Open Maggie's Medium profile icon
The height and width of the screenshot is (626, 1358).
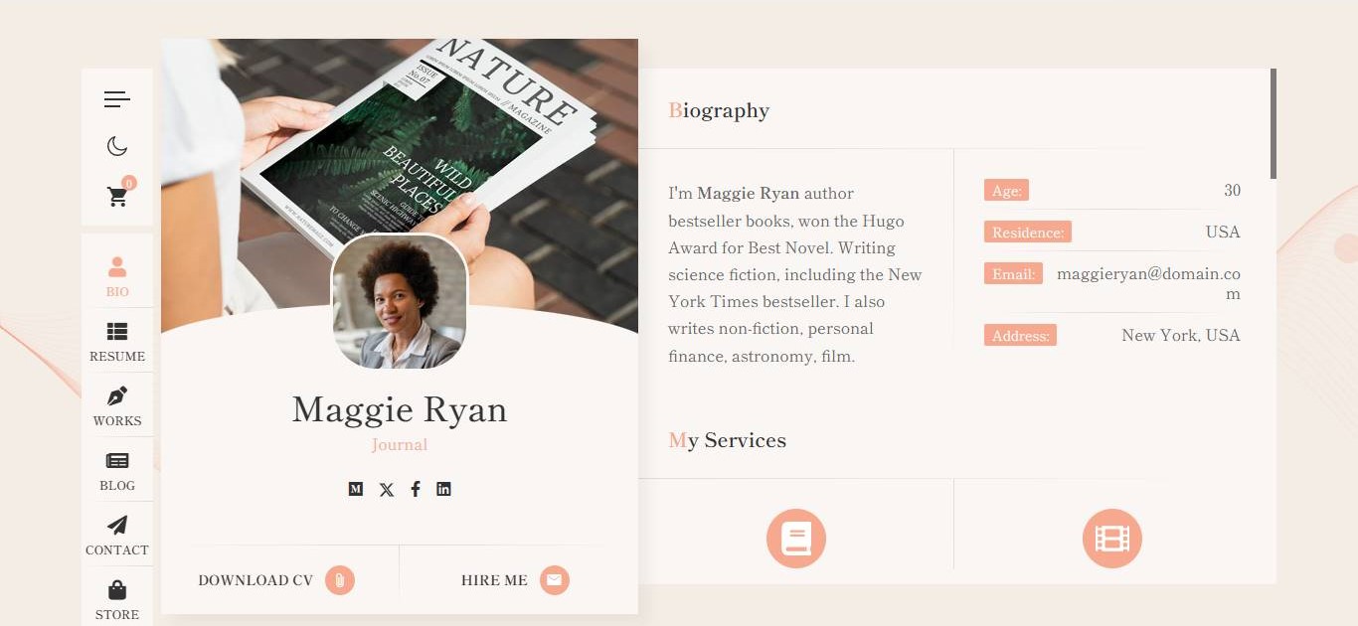pos(356,489)
